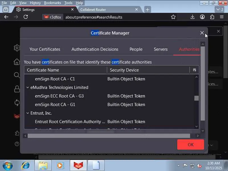
Task: Click the dialog horizontal scrollbar left arrow
Action: pos(25,136)
